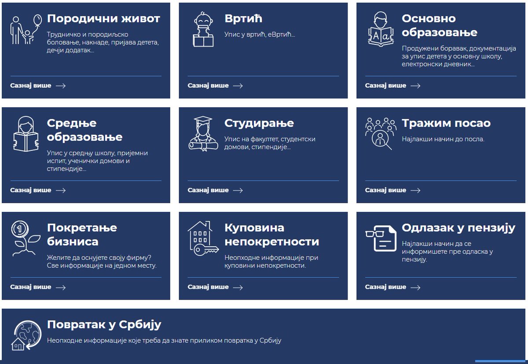Click the arrow next to Сазнај више in Куповина непокретности
This screenshot has height=364, width=528.
pos(238,288)
